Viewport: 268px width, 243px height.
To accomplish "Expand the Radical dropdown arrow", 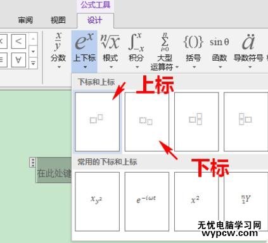I will click(x=111, y=67).
